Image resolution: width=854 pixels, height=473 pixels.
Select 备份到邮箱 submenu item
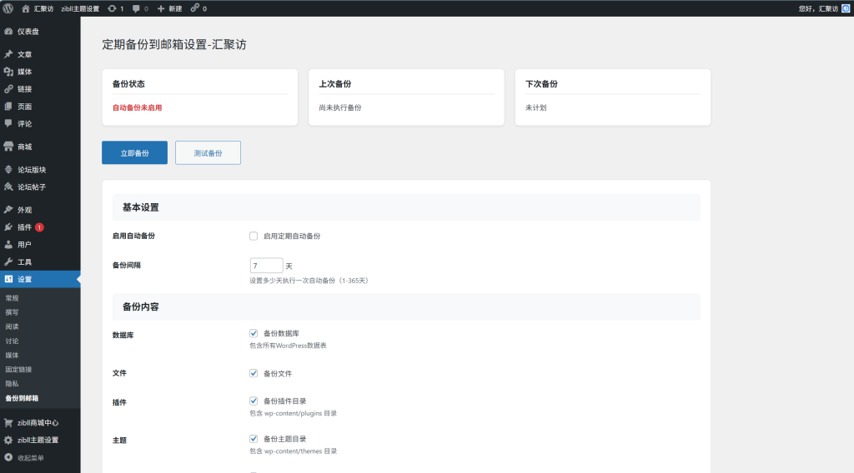[x=22, y=399]
